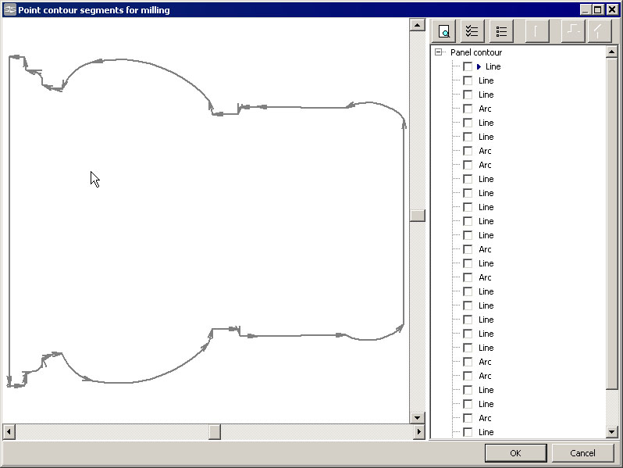Check the box of the lowest visible Arc row
623x468 pixels.
(468, 418)
